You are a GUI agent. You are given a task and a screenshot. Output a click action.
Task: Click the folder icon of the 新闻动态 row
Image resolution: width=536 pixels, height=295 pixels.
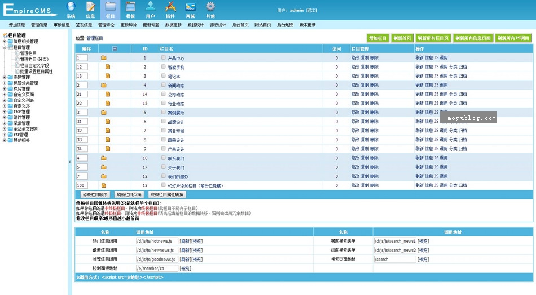pyautogui.click(x=104, y=85)
